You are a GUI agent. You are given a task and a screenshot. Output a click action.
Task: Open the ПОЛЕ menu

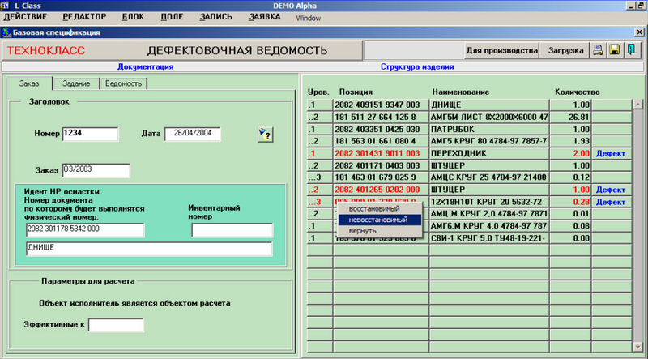tap(172, 17)
